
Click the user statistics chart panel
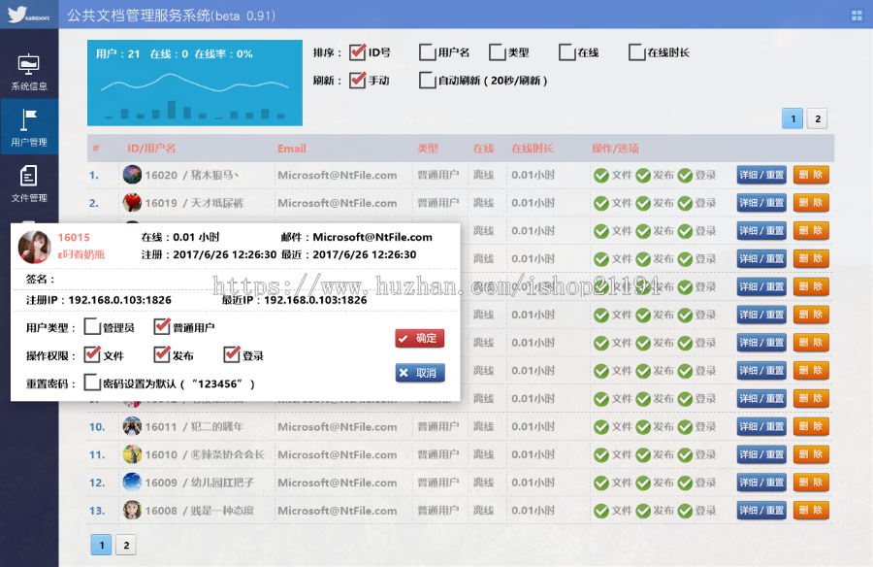pyautogui.click(x=195, y=83)
